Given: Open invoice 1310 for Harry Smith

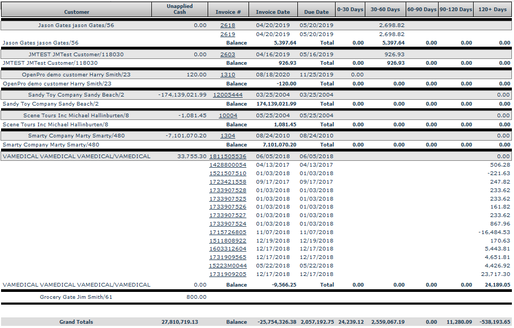Looking at the screenshot, I should coord(227,75).
